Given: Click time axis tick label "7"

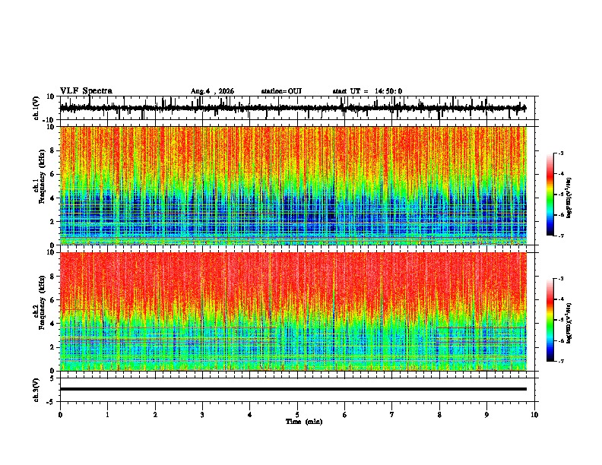Looking at the screenshot, I should [x=392, y=415].
